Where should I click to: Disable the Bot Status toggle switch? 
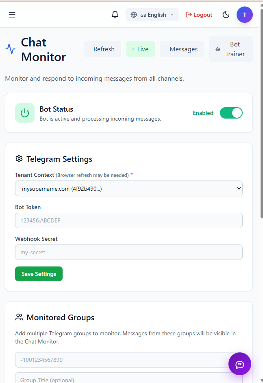pos(231,113)
